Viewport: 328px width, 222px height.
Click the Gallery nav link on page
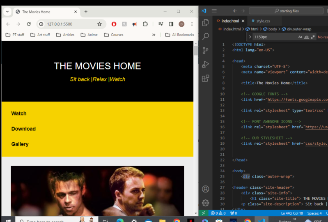[20, 144]
